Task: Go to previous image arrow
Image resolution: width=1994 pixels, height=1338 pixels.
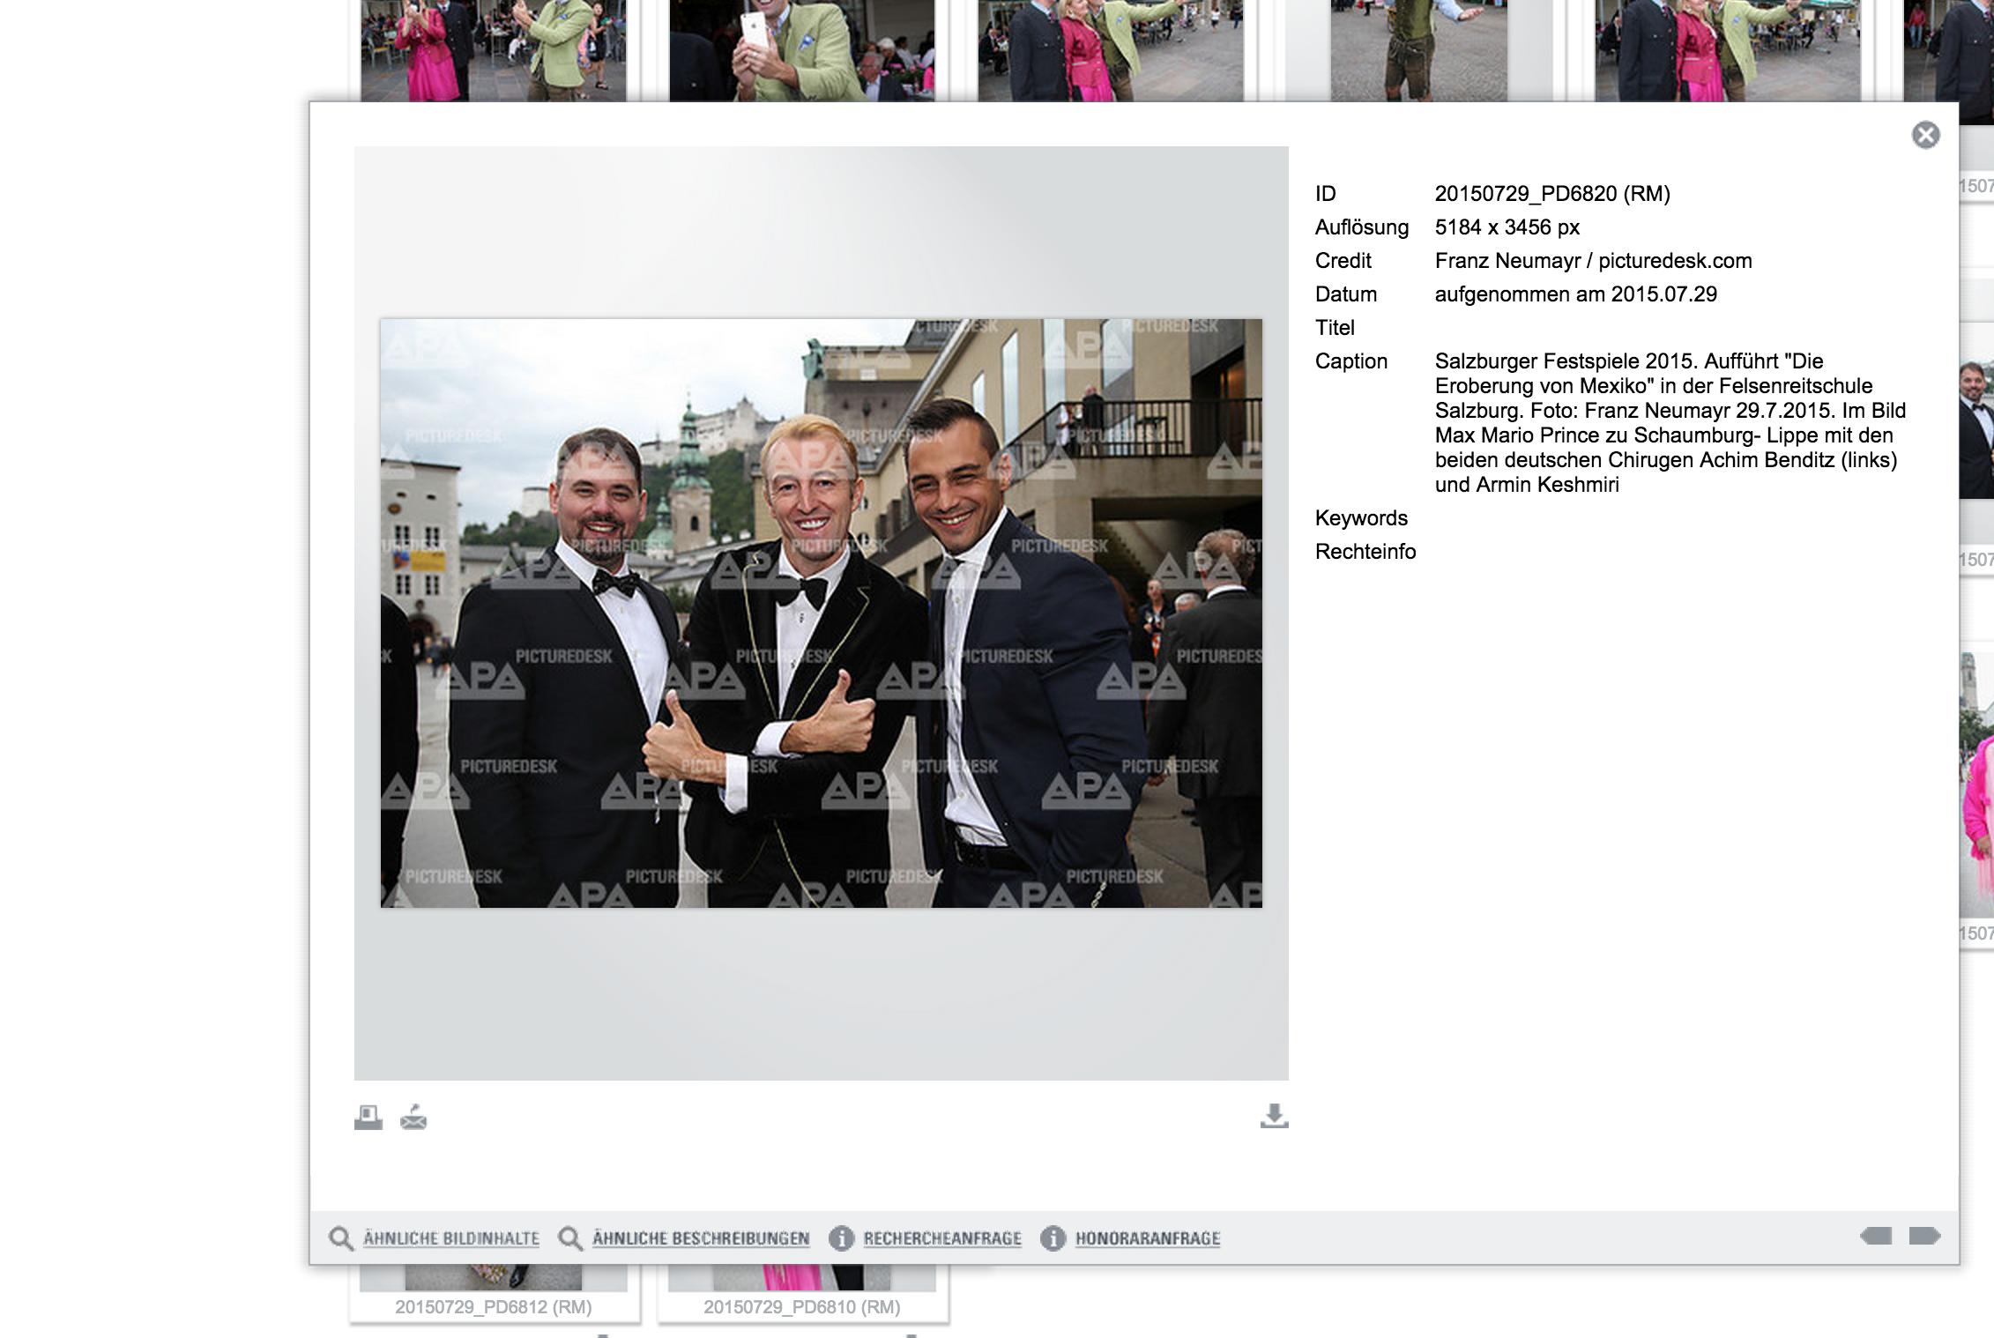Action: pos(1877,1236)
